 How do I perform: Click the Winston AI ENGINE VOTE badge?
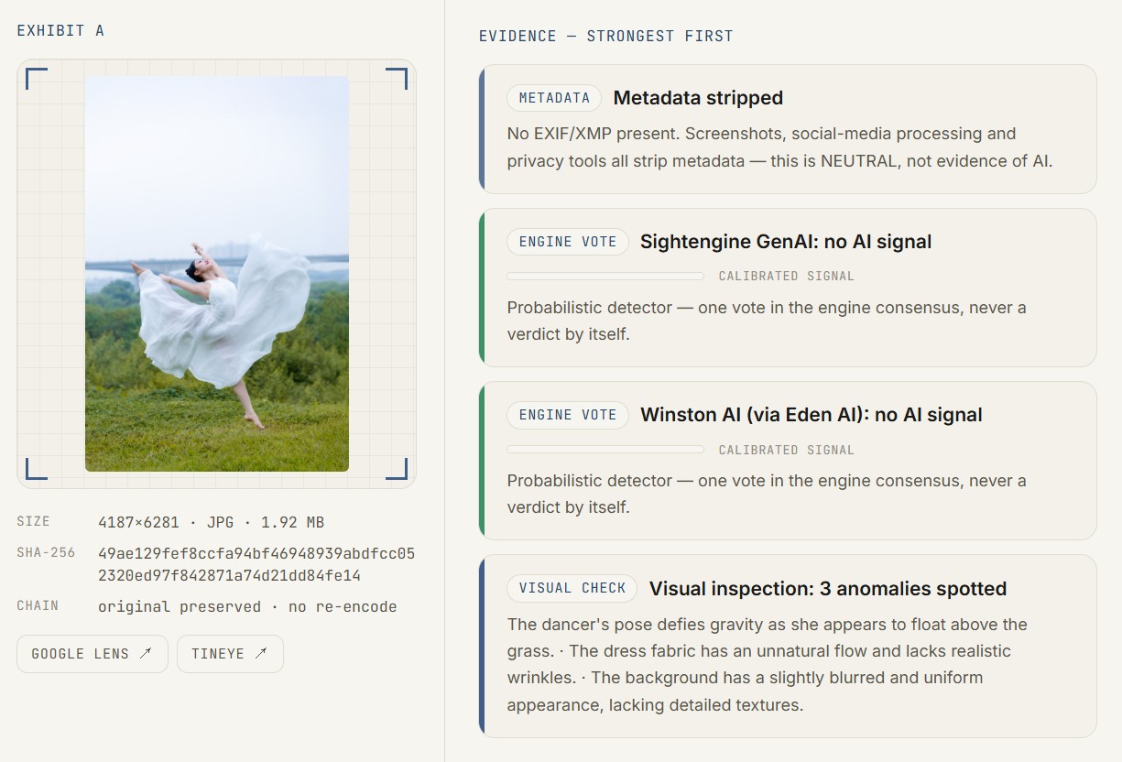coord(568,415)
